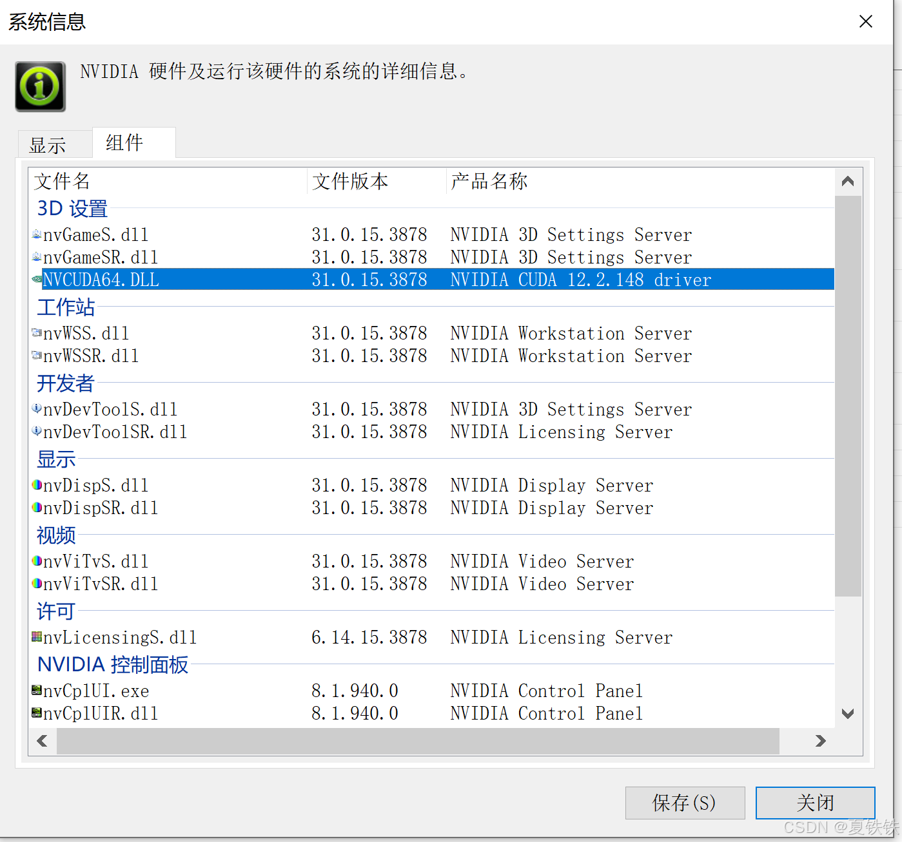Sort by the 产品名称 column header
Screen dimensions: 902x842
coord(640,182)
